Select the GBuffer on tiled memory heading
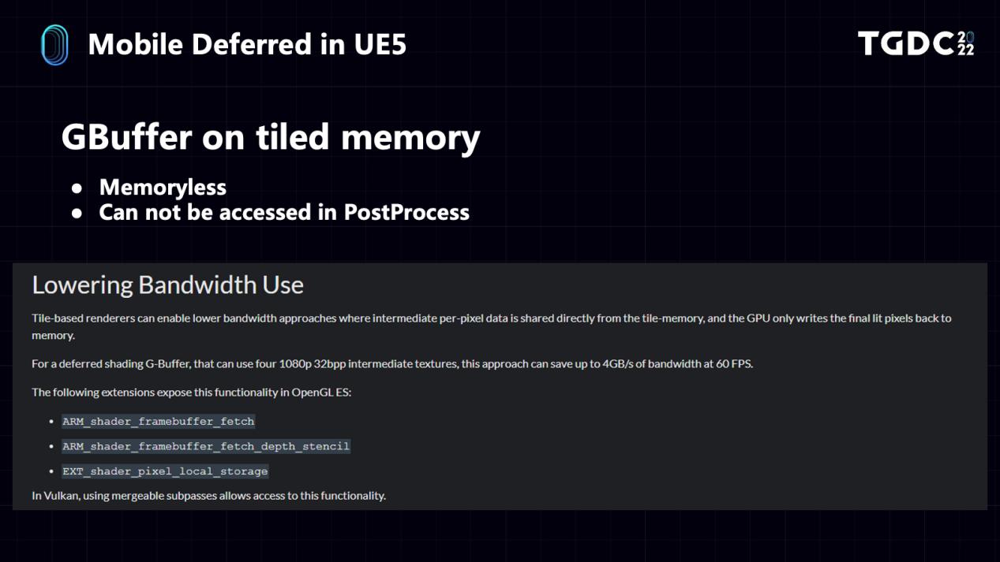 271,137
